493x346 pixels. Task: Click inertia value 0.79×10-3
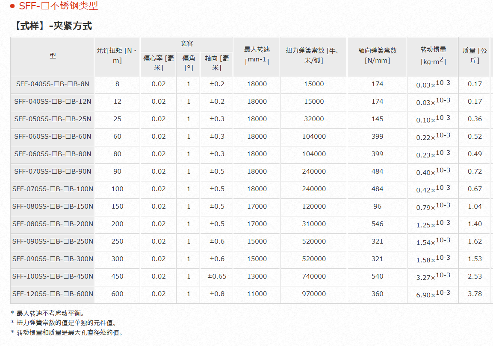(x=433, y=206)
